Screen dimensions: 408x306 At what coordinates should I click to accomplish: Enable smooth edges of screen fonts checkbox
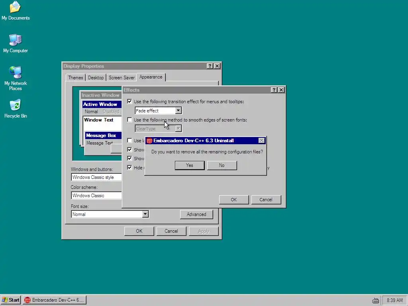pos(129,120)
